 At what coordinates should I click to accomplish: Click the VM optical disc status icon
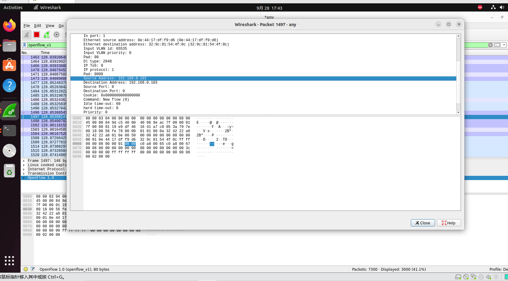click(x=466, y=277)
